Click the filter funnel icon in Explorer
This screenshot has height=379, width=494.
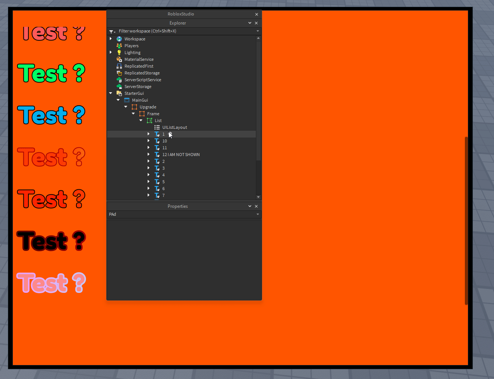[111, 31]
